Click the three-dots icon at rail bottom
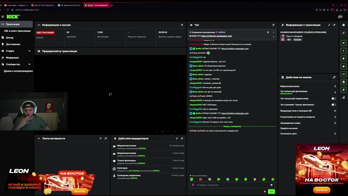 click(344, 97)
